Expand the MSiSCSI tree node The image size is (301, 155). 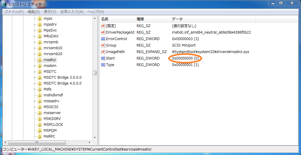click(35, 107)
